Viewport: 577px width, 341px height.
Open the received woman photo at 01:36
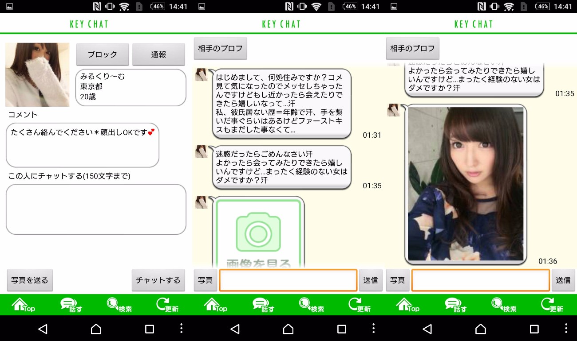[x=465, y=184]
